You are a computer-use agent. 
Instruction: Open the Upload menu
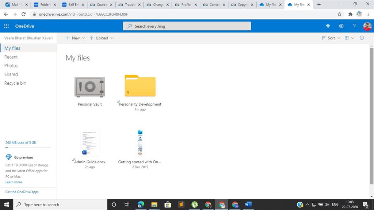[x=102, y=38]
